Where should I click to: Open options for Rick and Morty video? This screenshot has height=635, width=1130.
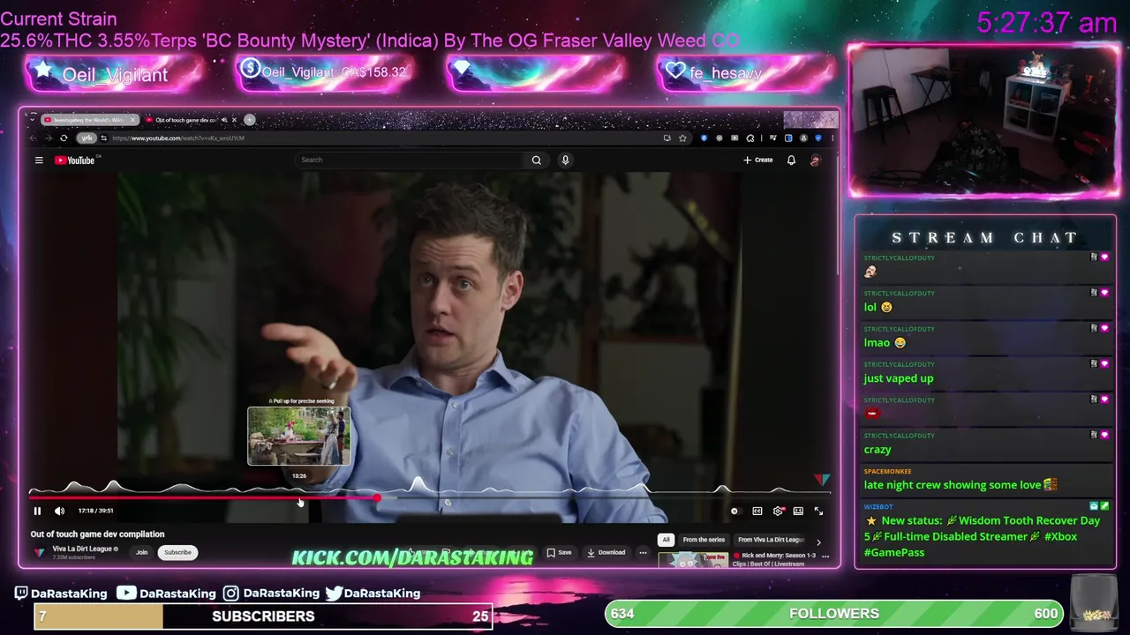pyautogui.click(x=825, y=557)
